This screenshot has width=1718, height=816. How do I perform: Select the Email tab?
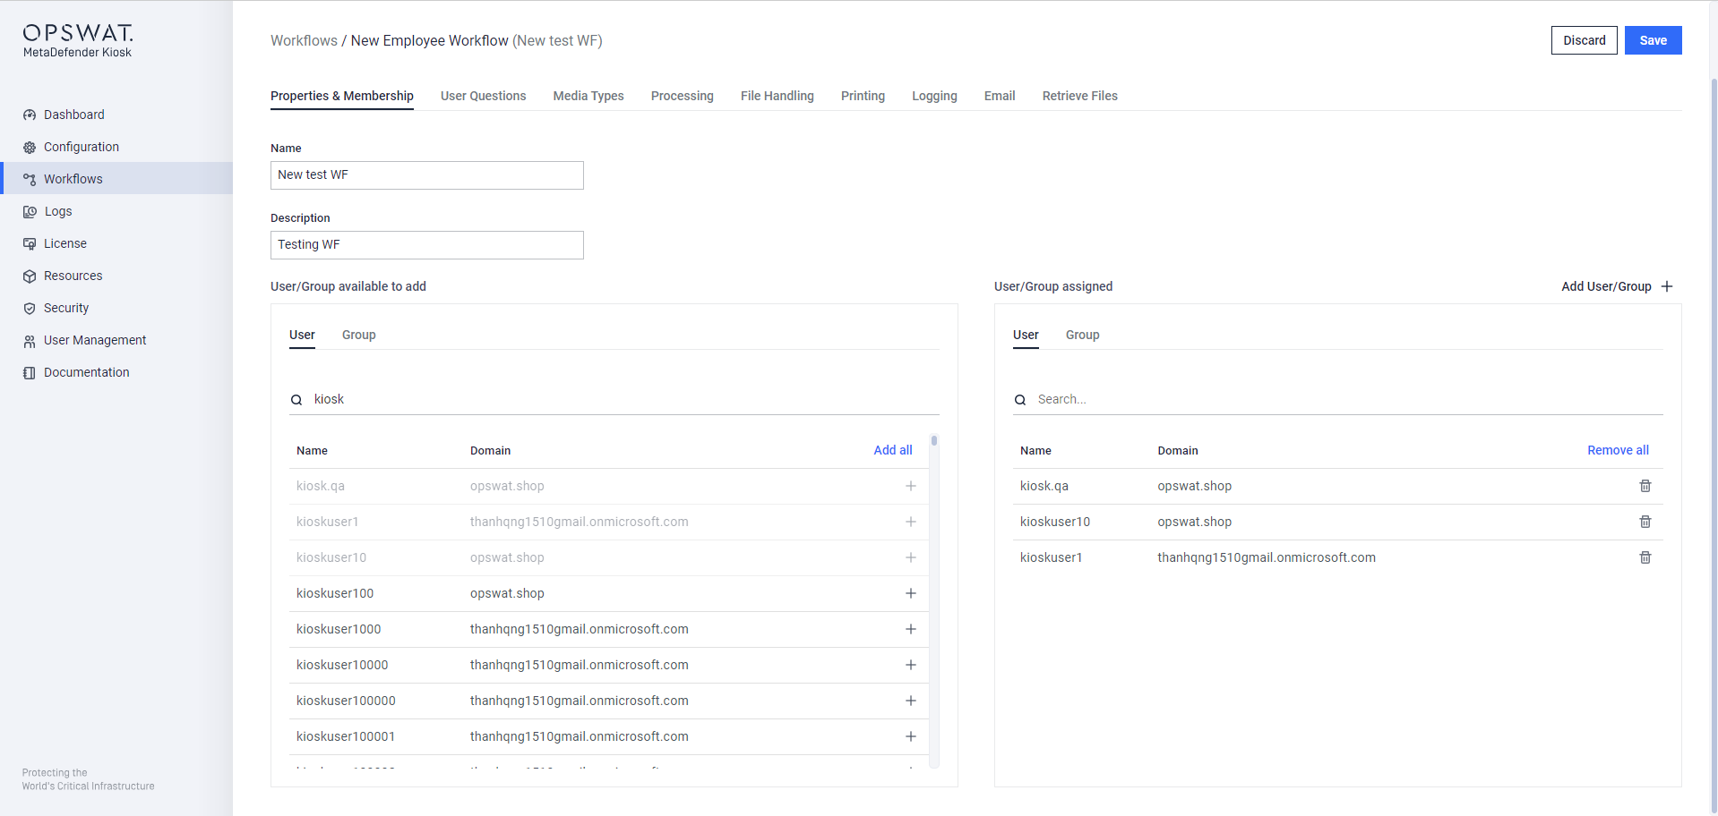tap(1000, 96)
